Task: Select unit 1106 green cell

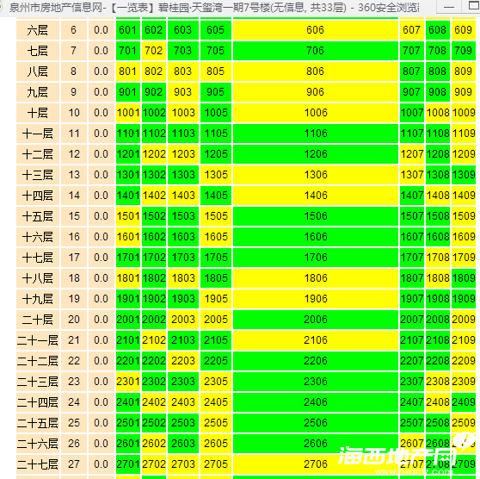Action: click(x=316, y=134)
